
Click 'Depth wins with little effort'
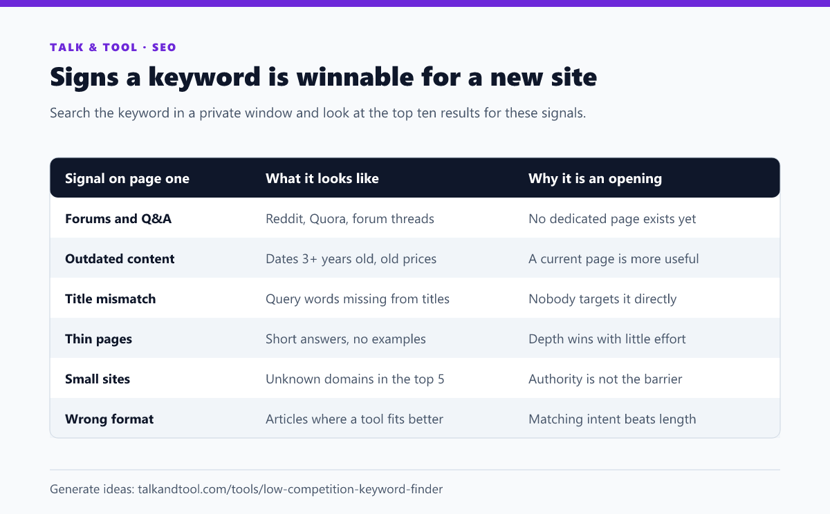tap(608, 339)
